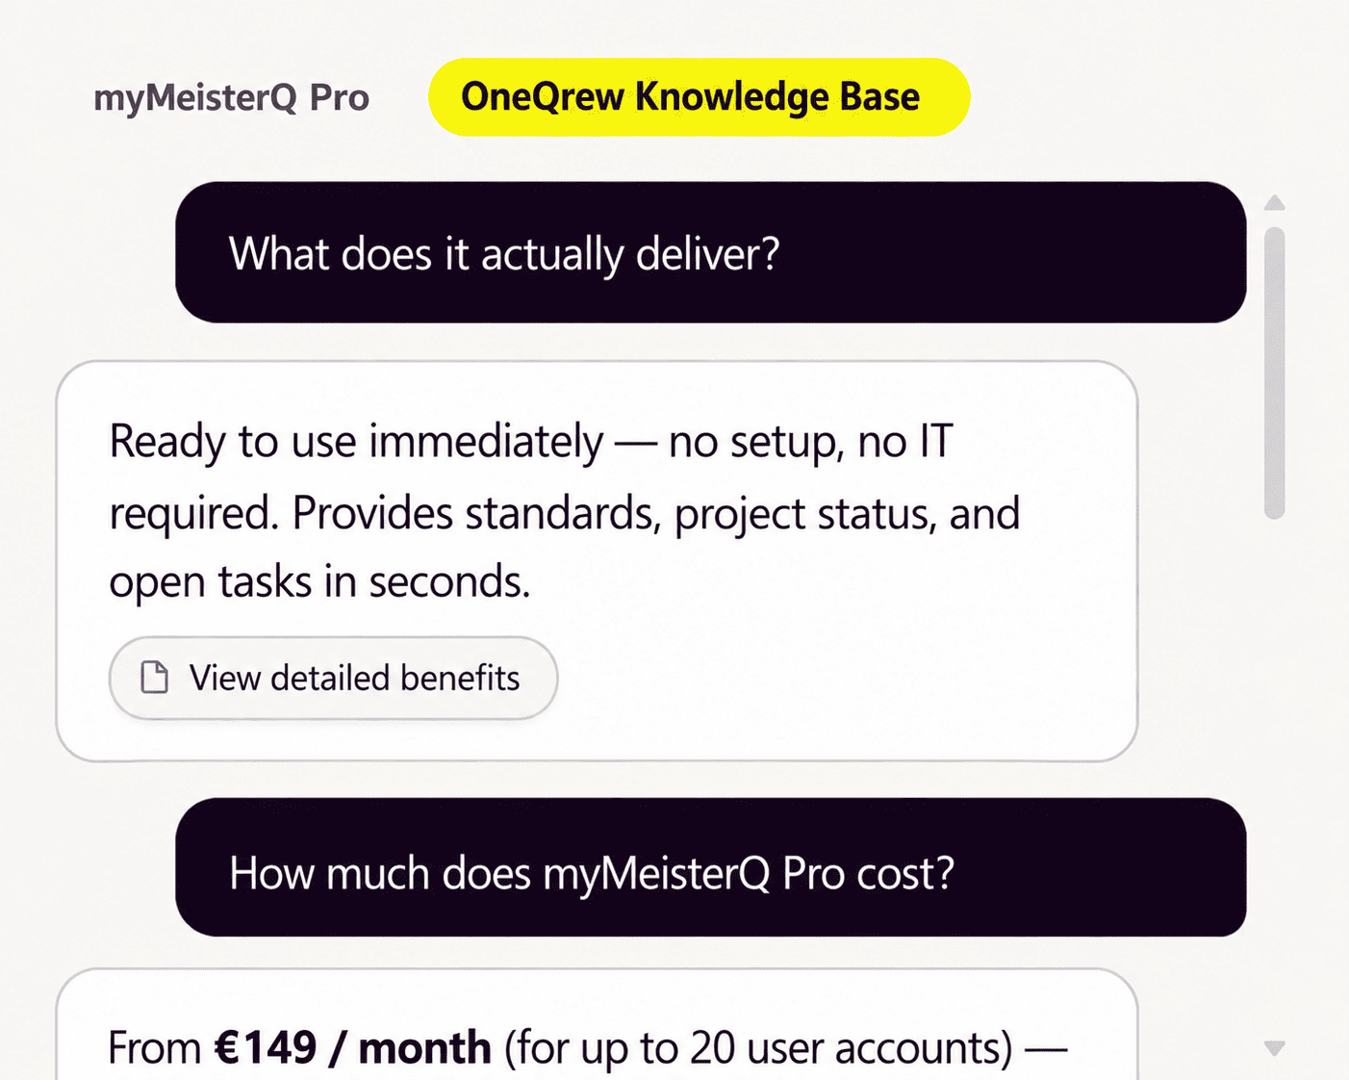
Task: Click the scroll up arrow icon
Action: tap(1275, 203)
